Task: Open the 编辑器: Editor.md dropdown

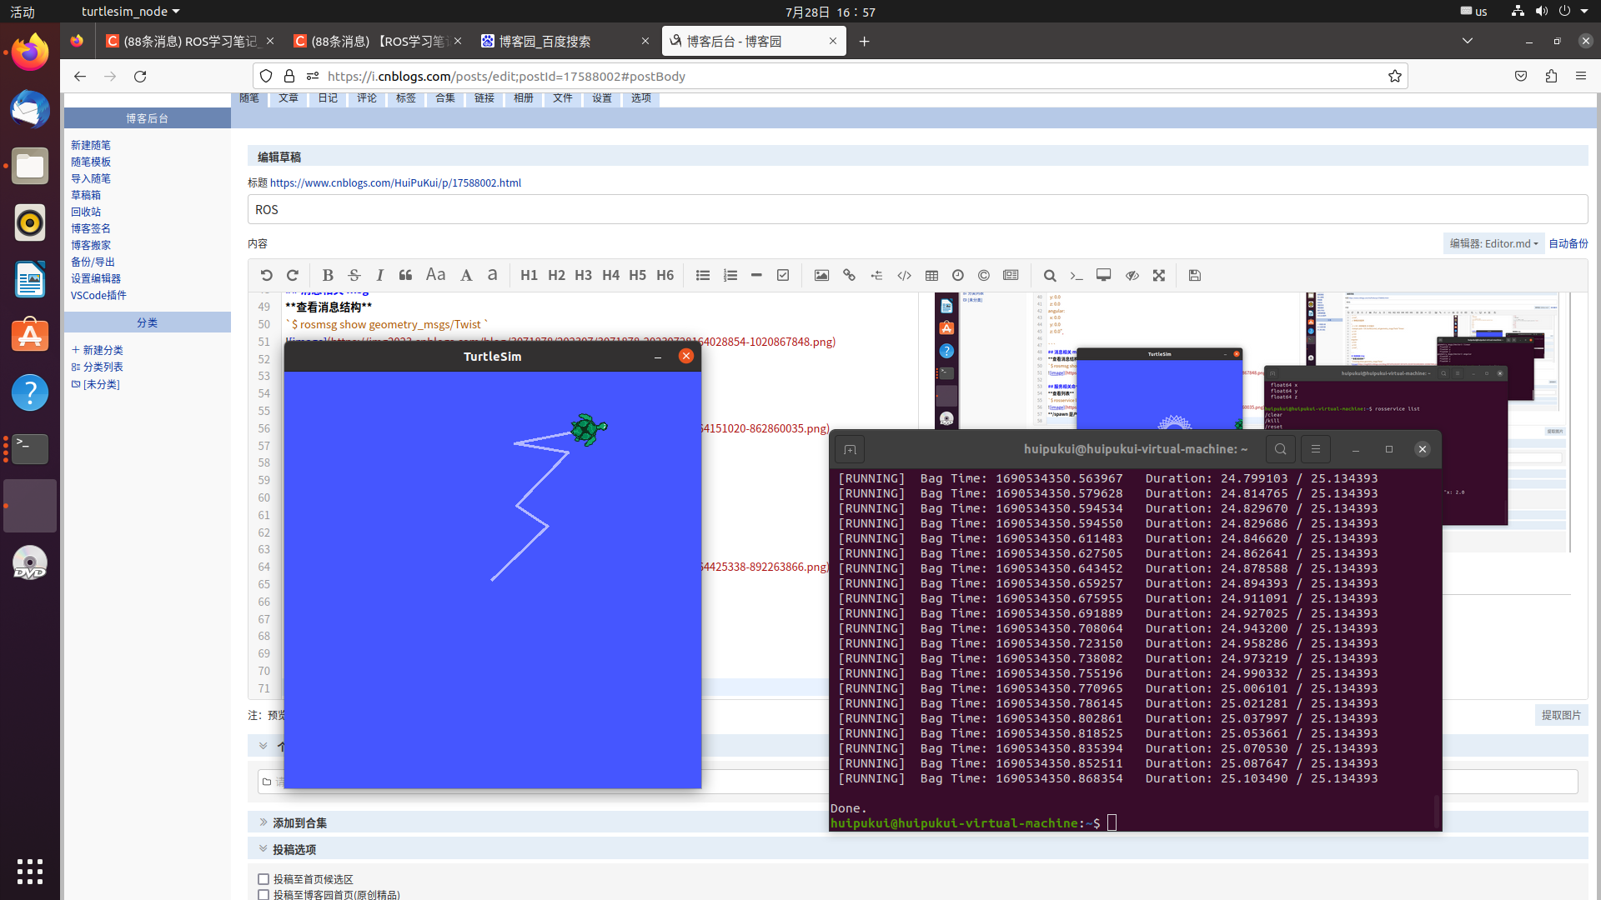Action: pos(1493,243)
